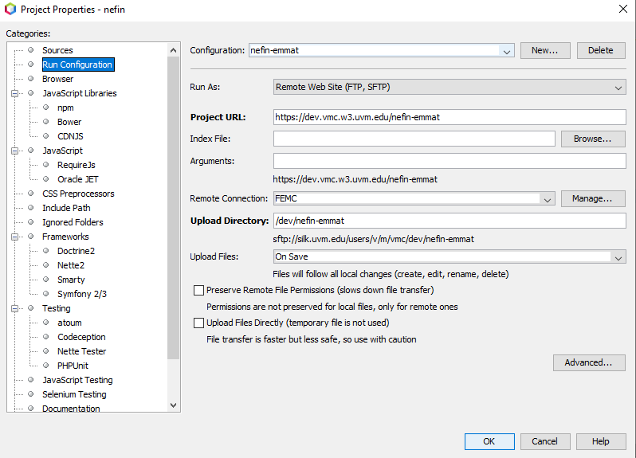Select CSS Preprocessors category

click(78, 194)
